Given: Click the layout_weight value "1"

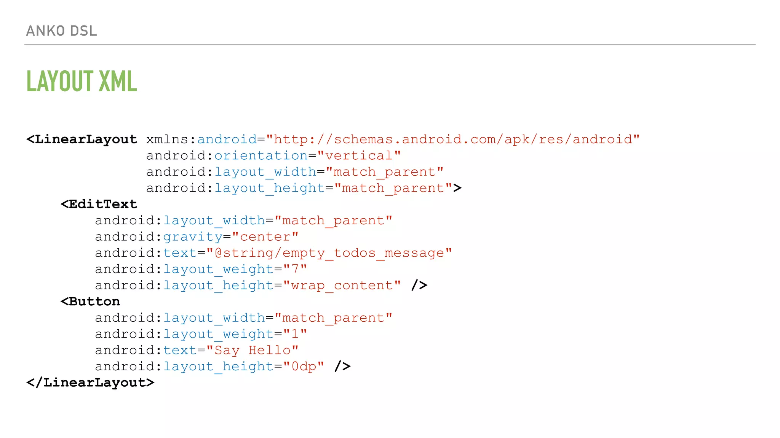Looking at the screenshot, I should [x=295, y=334].
